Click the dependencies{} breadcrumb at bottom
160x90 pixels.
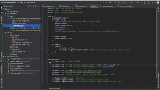54,88
